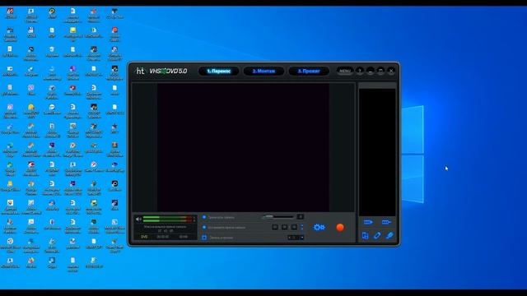Click the question-mark help button

click(360, 71)
